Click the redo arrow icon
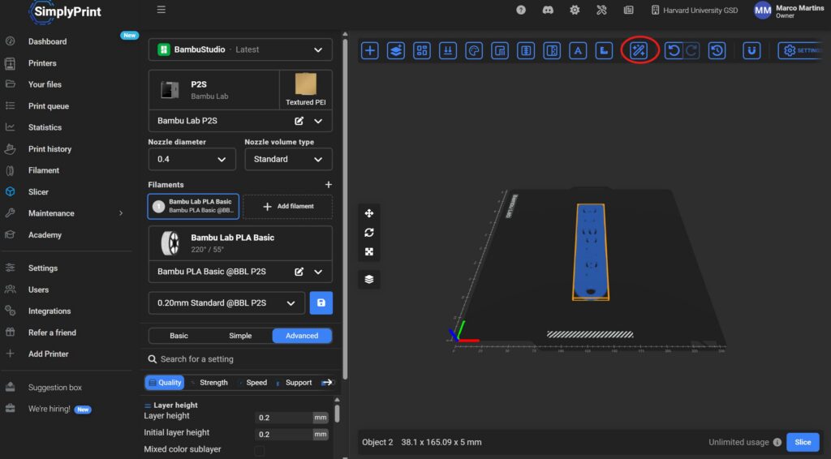The image size is (831, 459). [x=691, y=51]
